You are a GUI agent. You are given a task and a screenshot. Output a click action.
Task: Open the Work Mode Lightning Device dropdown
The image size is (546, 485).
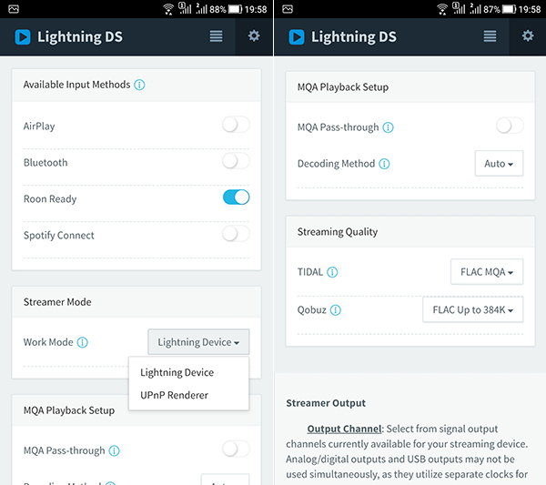[x=198, y=342]
